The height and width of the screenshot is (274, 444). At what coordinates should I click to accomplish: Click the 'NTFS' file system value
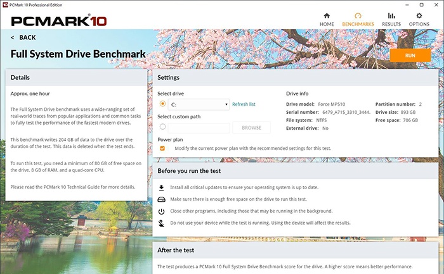(x=322, y=120)
